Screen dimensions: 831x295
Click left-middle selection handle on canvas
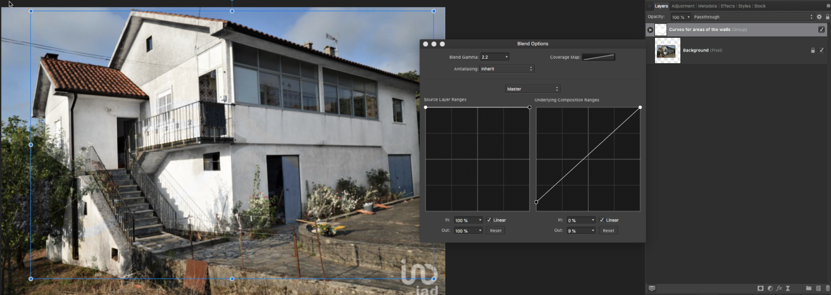[x=30, y=144]
